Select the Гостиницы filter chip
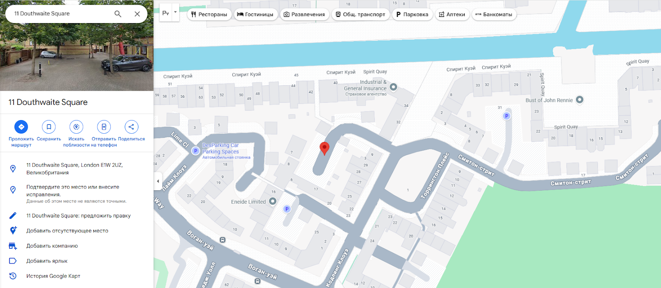Image resolution: width=661 pixels, height=288 pixels. click(x=255, y=14)
